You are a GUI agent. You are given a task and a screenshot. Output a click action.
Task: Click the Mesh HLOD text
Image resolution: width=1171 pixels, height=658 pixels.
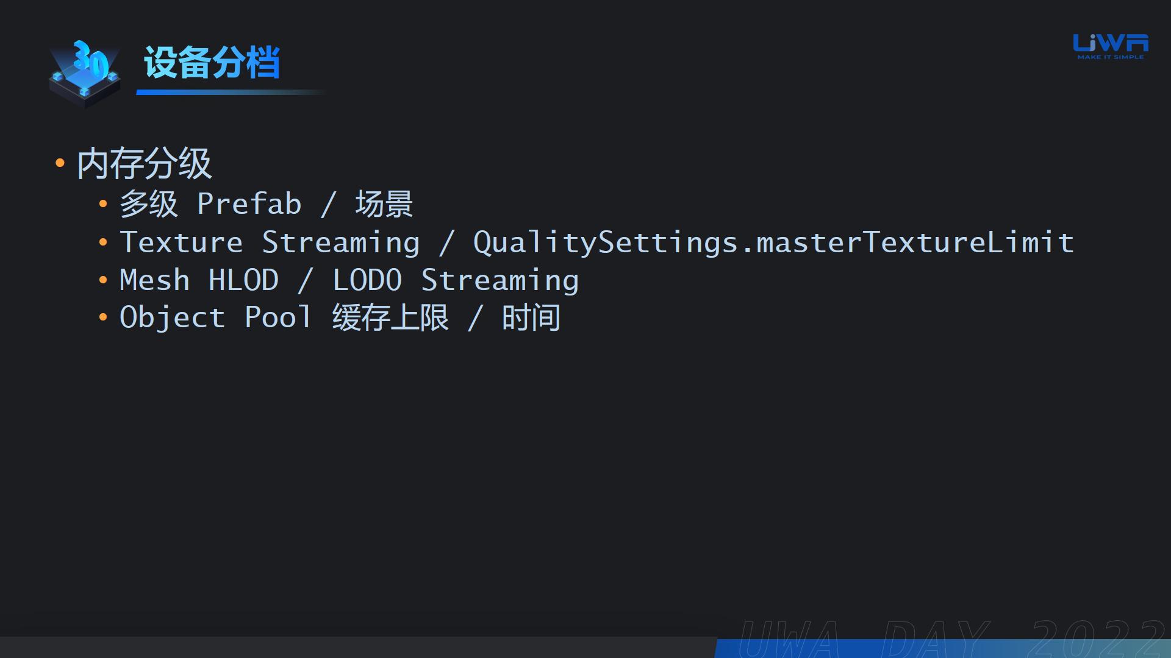199,280
